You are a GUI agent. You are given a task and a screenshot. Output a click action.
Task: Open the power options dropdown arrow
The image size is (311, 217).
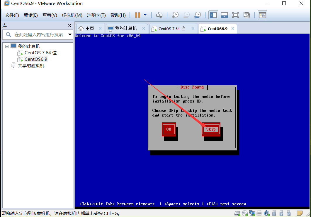click(145, 15)
